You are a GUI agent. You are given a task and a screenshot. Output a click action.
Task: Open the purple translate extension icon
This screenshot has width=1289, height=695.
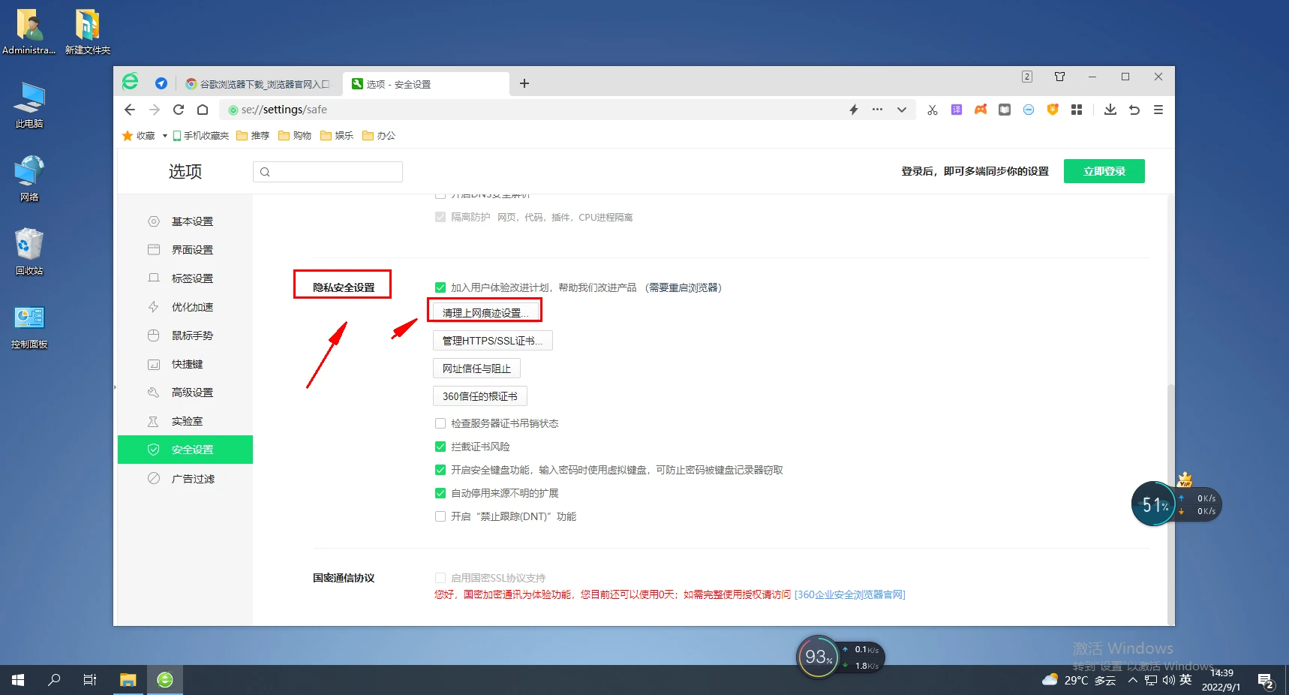(957, 110)
